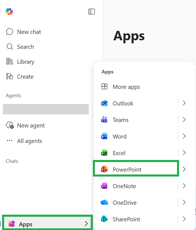Click the PowerPoint app icon

click(104, 169)
